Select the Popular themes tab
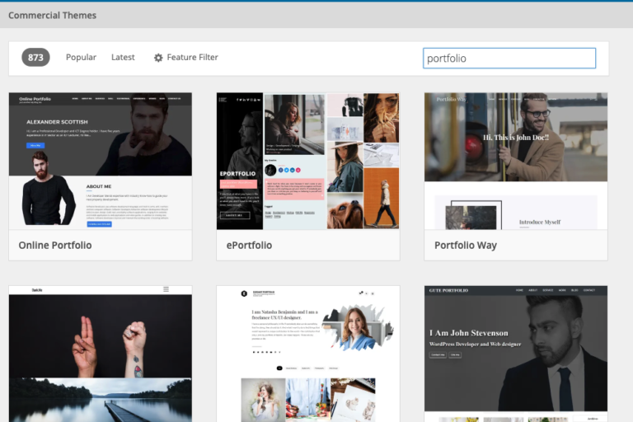Viewport: 633px width, 422px height. coord(81,58)
